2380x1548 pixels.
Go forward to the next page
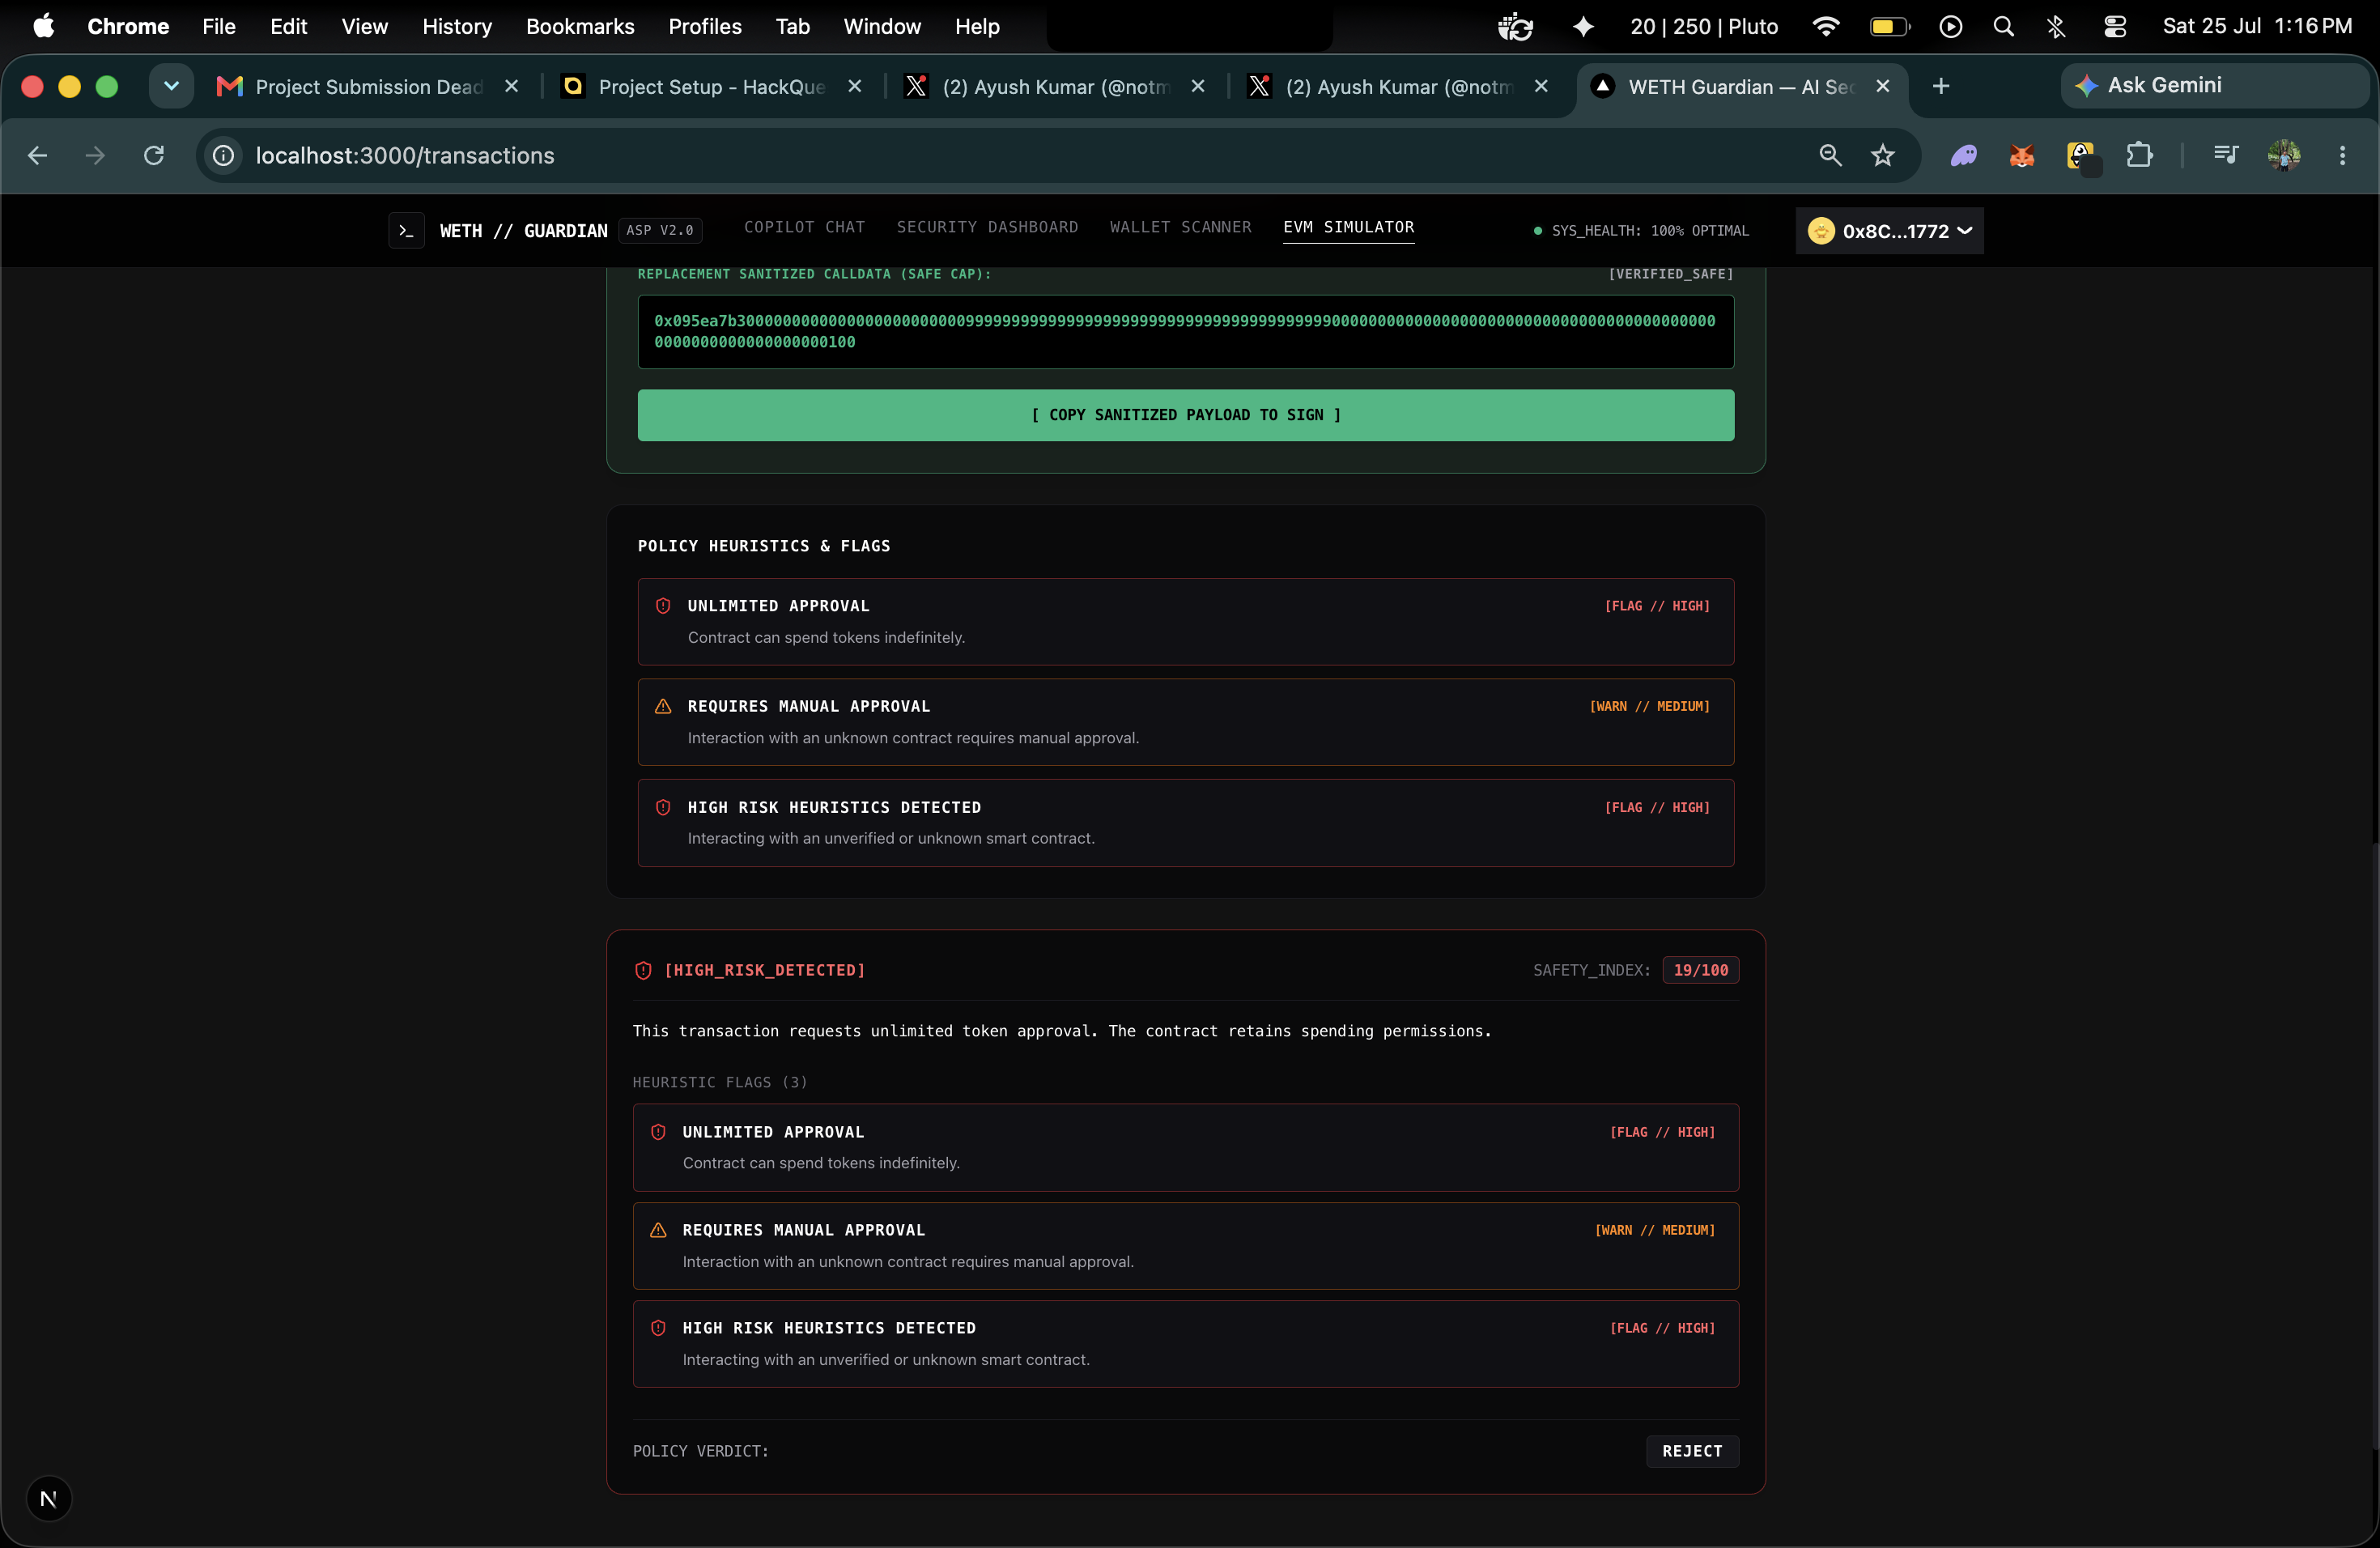click(x=95, y=155)
